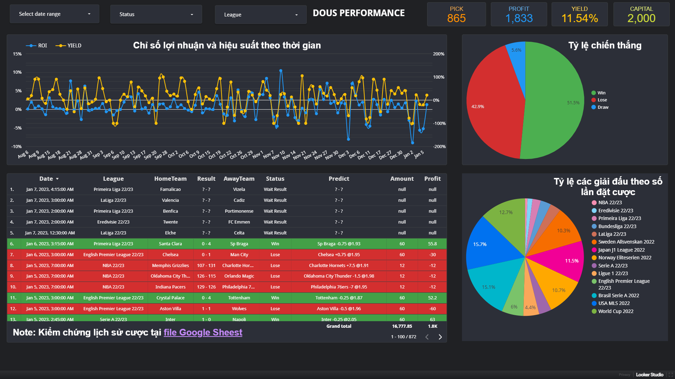Open the file Google Sheest link
Screen dimensions: 675x379
(203, 332)
